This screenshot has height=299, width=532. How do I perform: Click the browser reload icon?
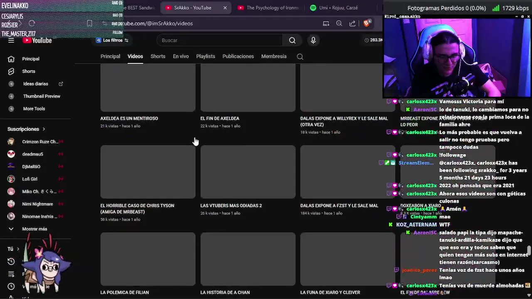(x=32, y=23)
